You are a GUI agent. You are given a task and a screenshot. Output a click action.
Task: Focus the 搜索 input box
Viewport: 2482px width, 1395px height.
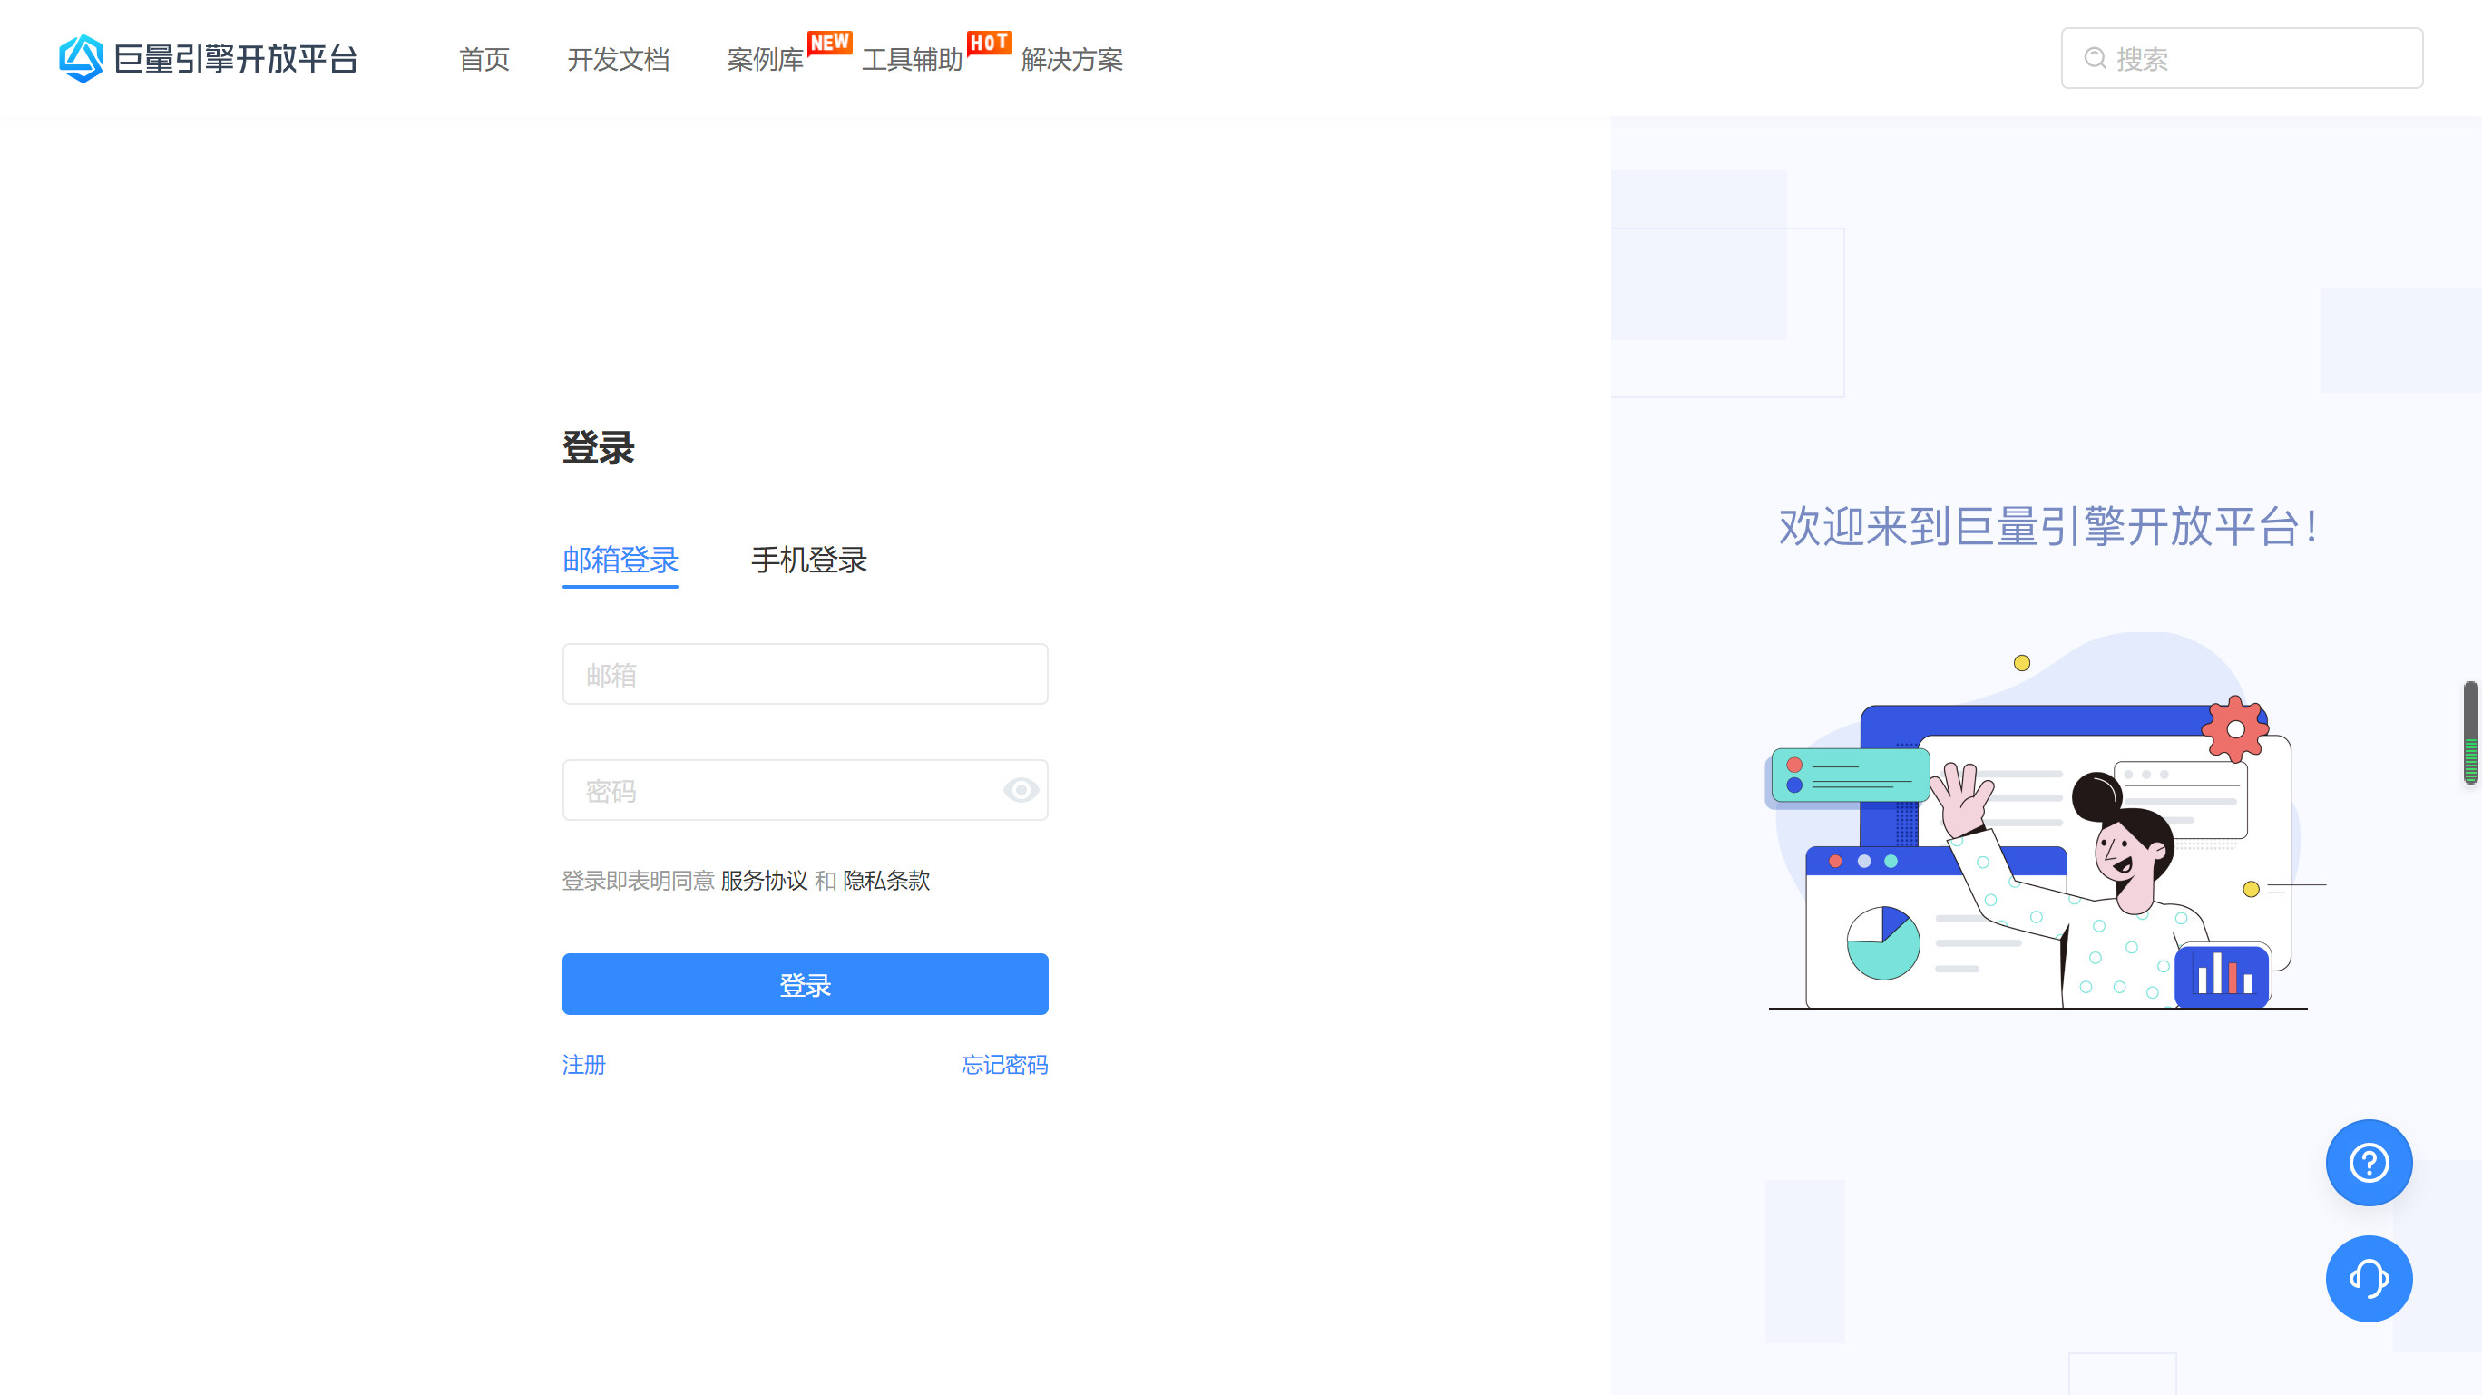[x=2243, y=59]
